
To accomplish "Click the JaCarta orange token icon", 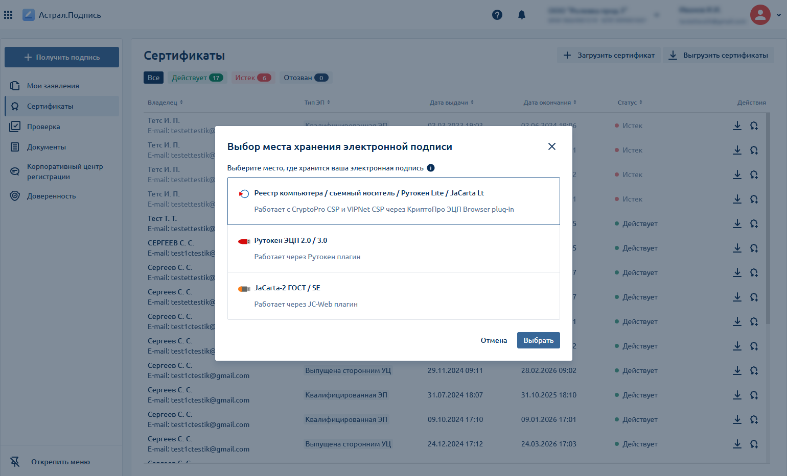I will click(244, 289).
